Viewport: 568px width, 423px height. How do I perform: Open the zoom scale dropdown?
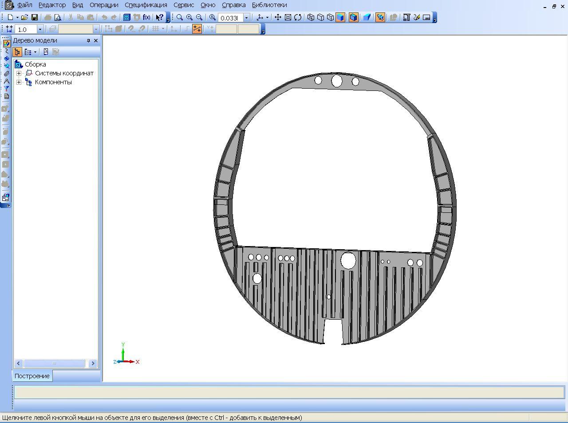[247, 18]
